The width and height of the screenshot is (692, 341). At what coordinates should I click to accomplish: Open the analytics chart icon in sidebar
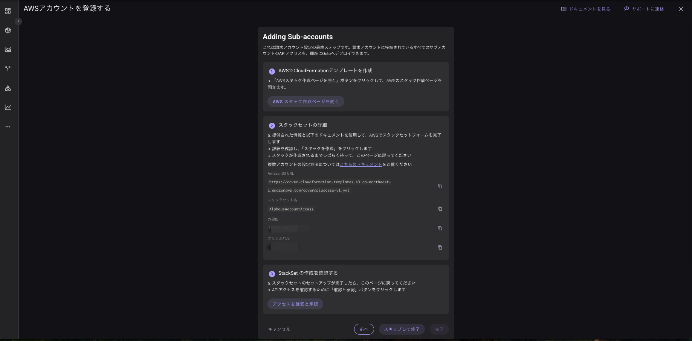pyautogui.click(x=8, y=49)
